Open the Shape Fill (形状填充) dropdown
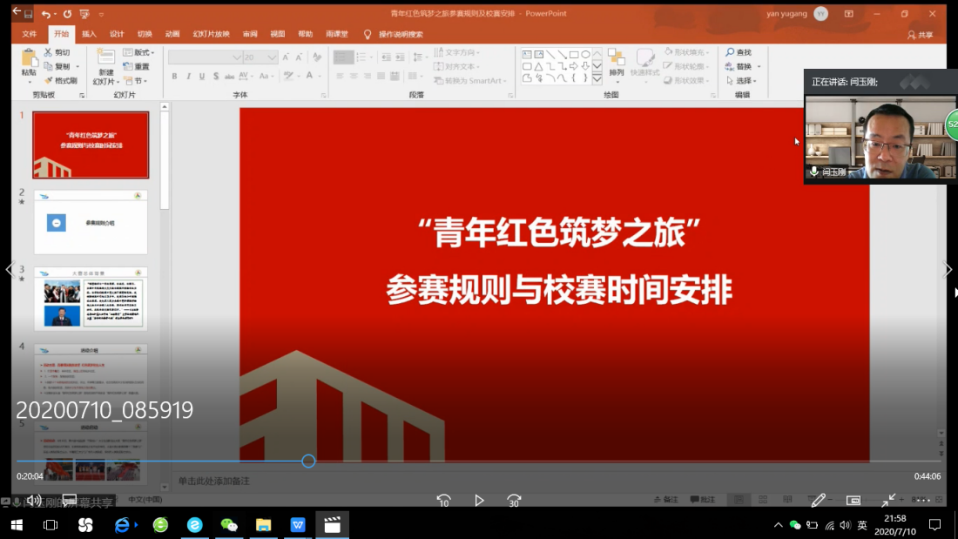This screenshot has height=539, width=958. click(687, 52)
